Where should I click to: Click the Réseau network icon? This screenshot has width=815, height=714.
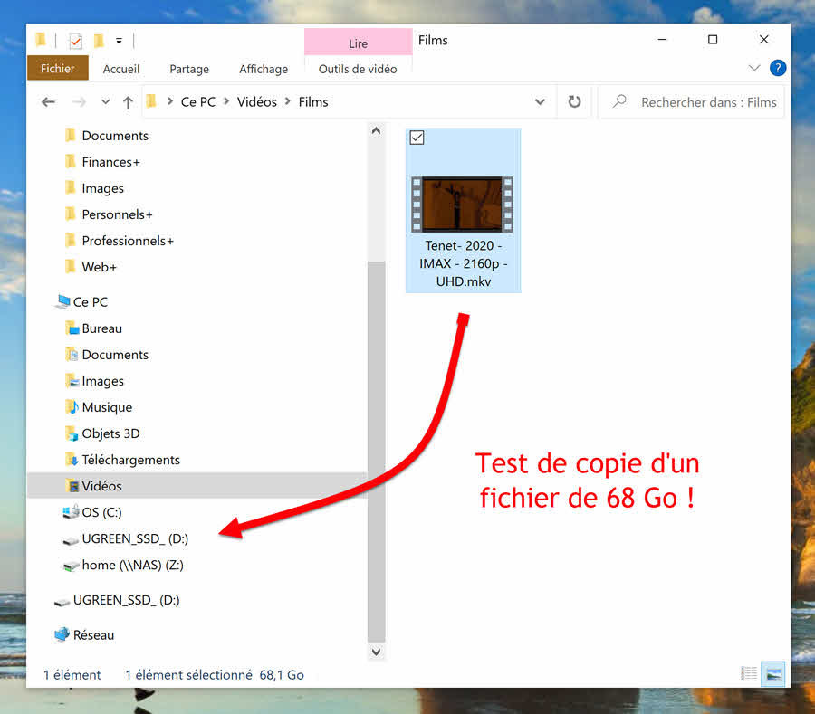pyautogui.click(x=62, y=634)
